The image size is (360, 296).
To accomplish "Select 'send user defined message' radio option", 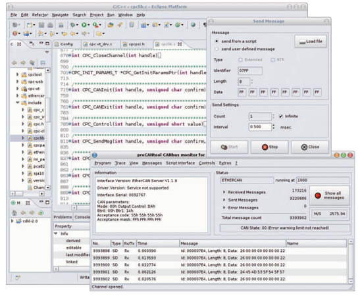I will [x=217, y=49].
